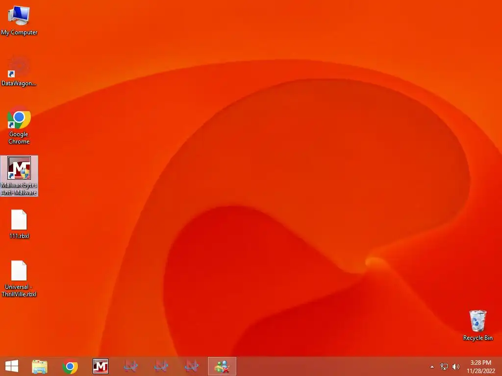The height and width of the screenshot is (376, 502).
Task: Select the Malwarebytes Anti-Malware desktop shortcut
Action: point(19,176)
